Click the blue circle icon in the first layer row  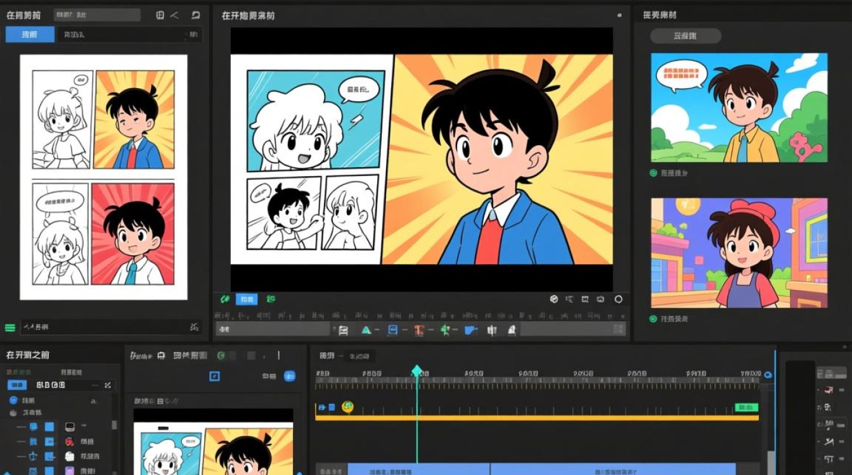pos(13,400)
